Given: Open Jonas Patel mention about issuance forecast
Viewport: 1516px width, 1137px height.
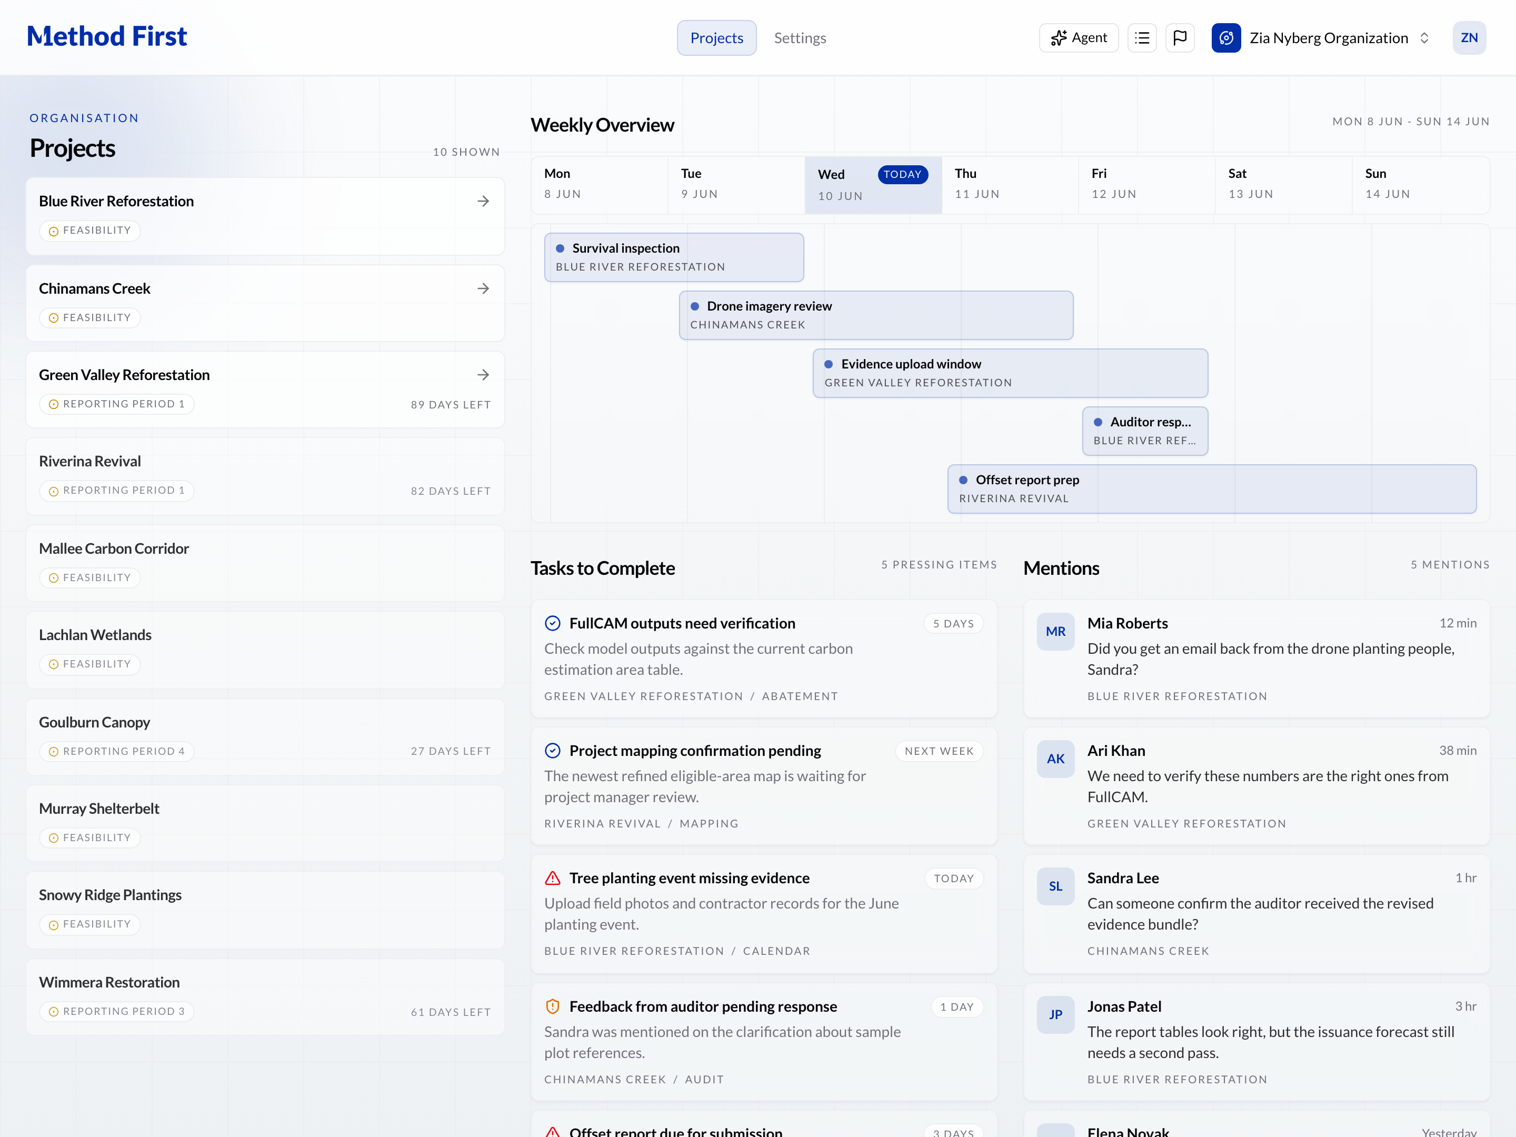Looking at the screenshot, I should 1256,1042.
